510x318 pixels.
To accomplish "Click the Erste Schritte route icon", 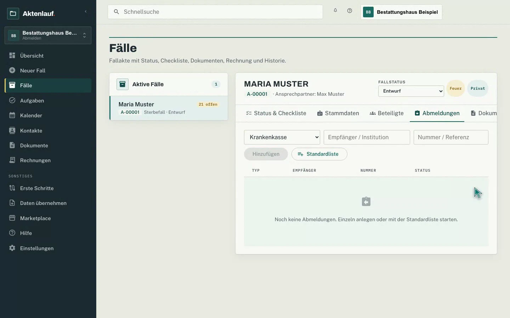I will point(12,188).
